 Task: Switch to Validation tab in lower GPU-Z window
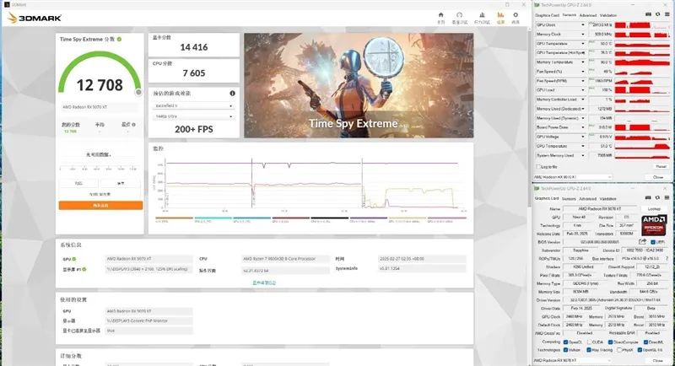click(608, 199)
